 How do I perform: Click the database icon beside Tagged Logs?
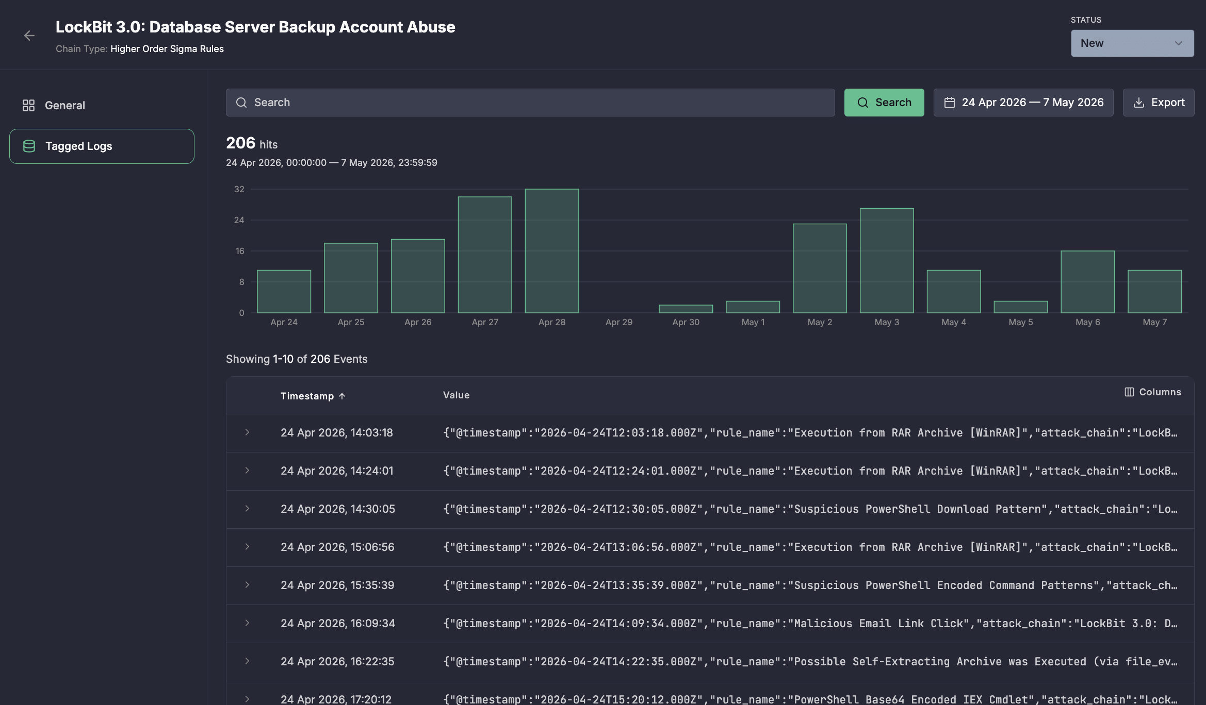tap(29, 146)
